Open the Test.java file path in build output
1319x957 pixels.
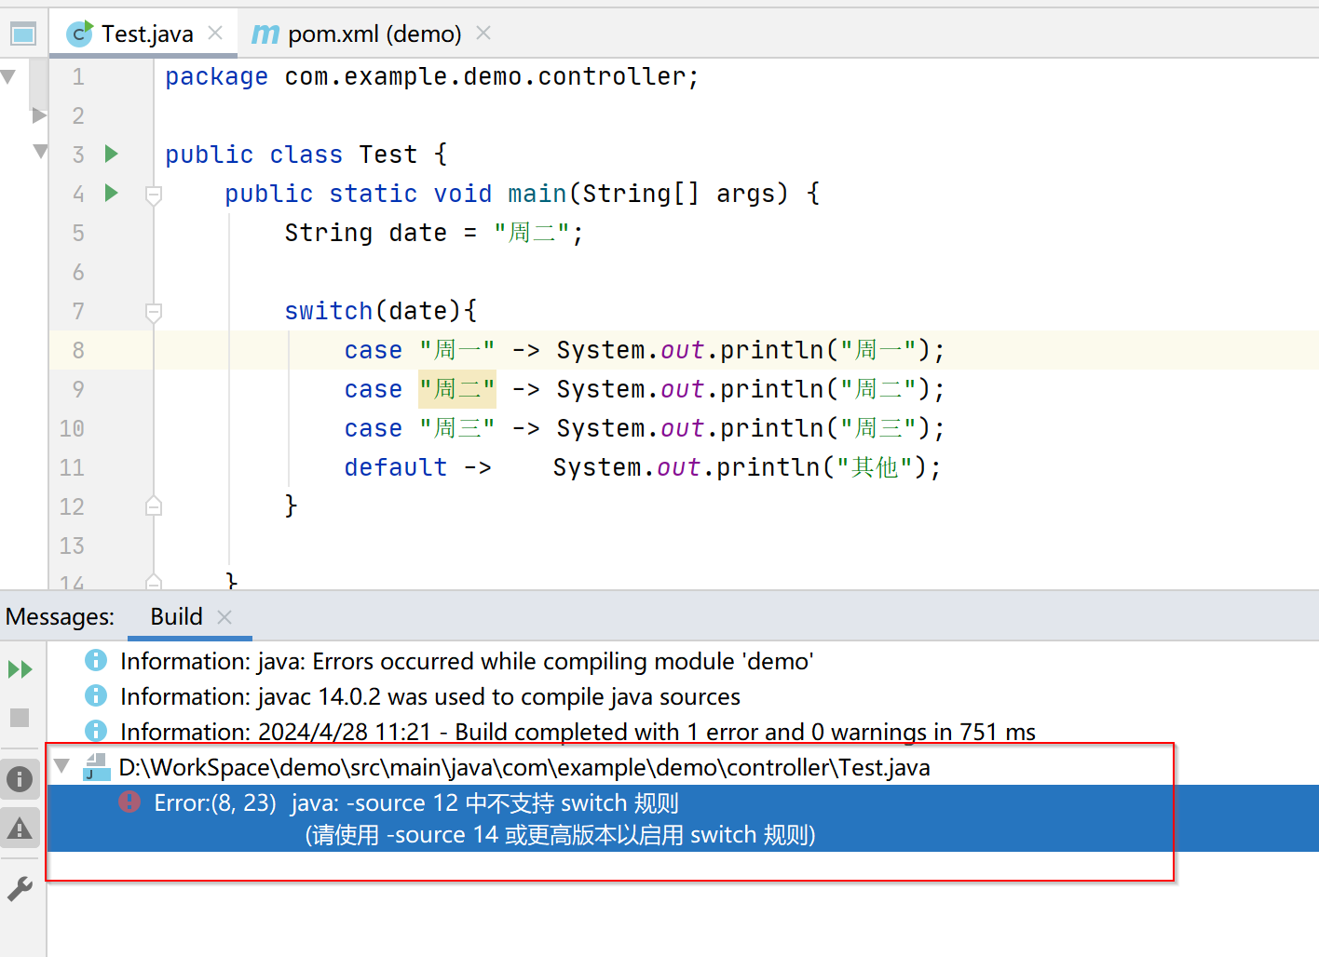[524, 767]
